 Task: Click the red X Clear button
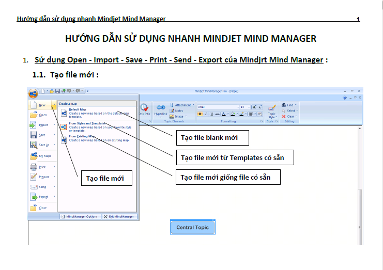pos(289,116)
